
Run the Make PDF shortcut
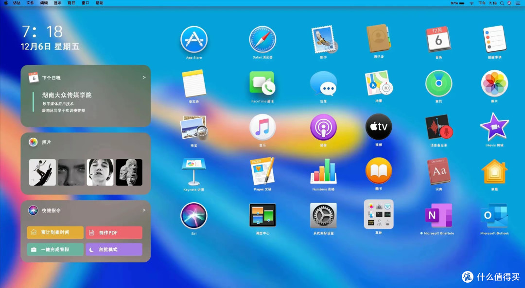114,232
